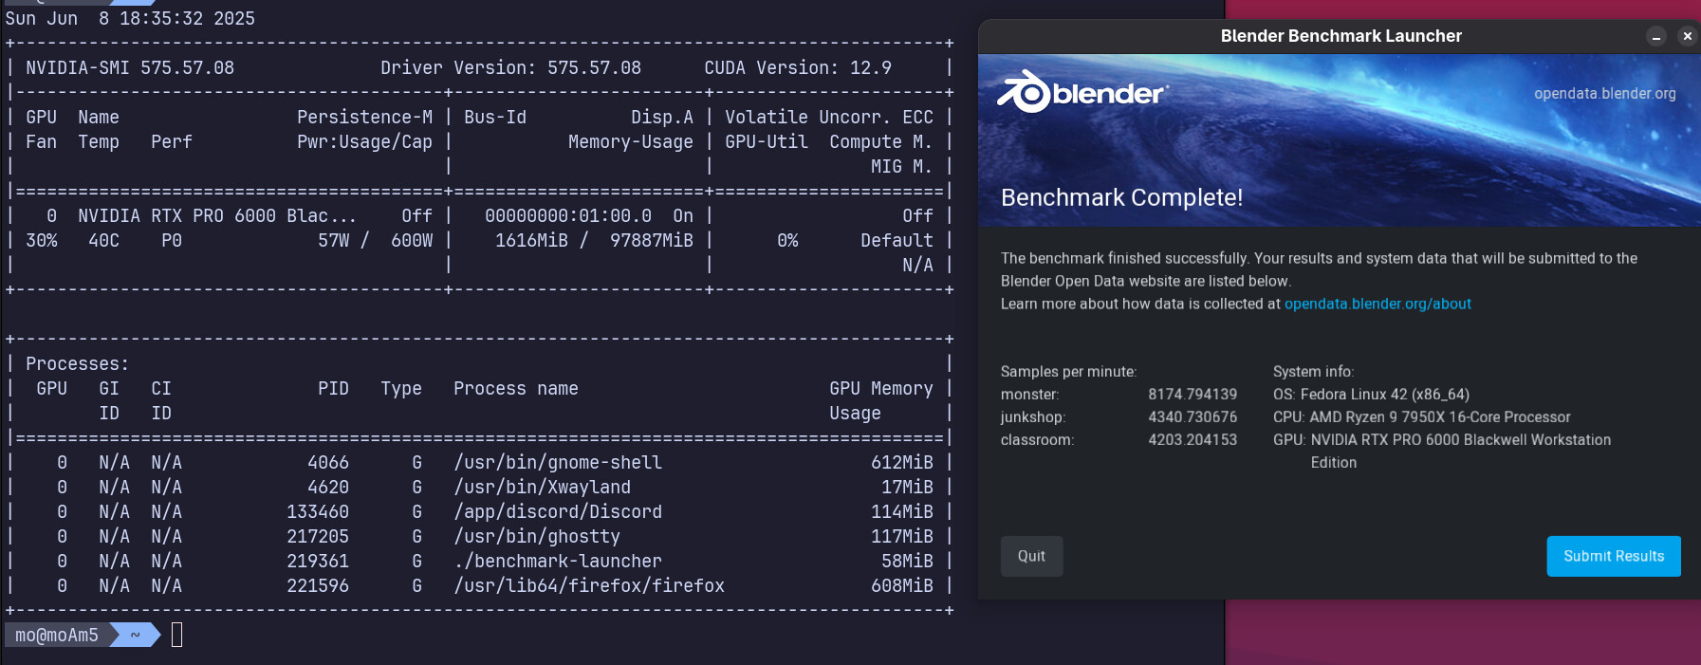Screen dimensions: 1701x665
Task: Click the Bus-Id 00000000:01:00.0 value
Action: pyautogui.click(x=568, y=215)
